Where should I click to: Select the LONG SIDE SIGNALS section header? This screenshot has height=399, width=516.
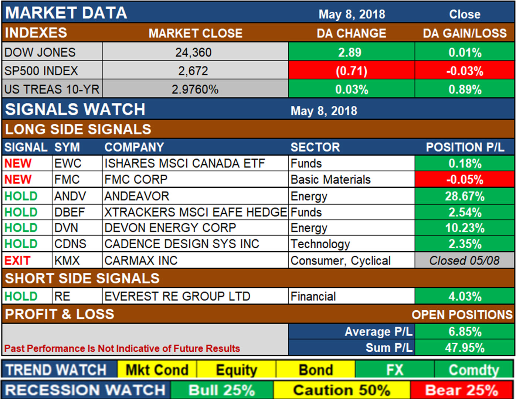coord(78,129)
